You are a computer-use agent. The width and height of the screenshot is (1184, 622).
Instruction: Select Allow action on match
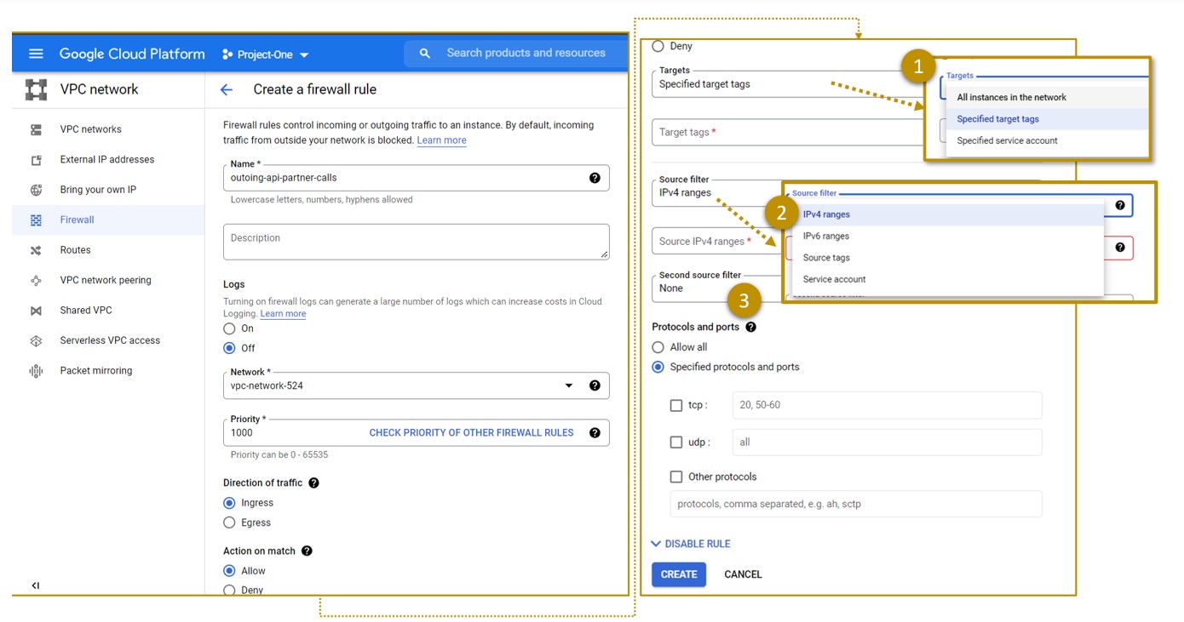click(229, 571)
